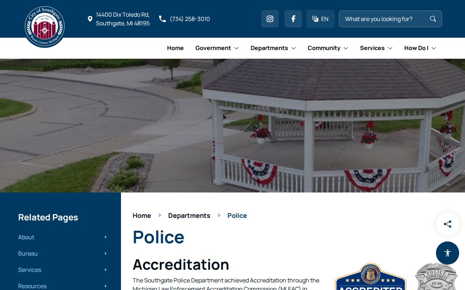
Task: Open the About sidebar link
Action: (26, 237)
